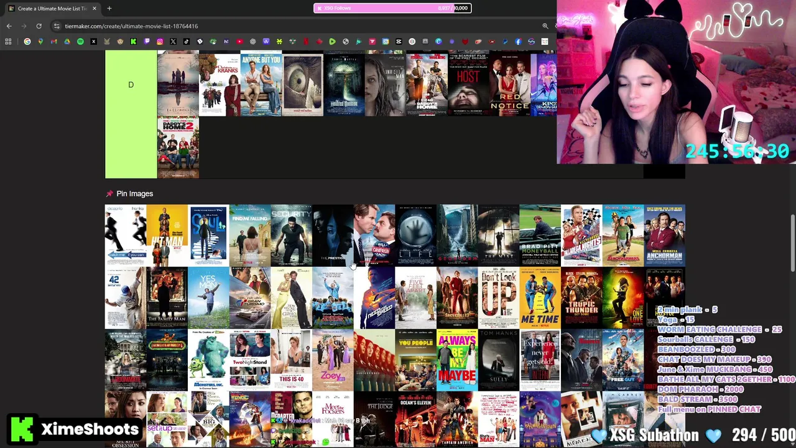Image resolution: width=796 pixels, height=448 pixels.
Task: Select the Don't Look Up poster
Action: [498, 297]
